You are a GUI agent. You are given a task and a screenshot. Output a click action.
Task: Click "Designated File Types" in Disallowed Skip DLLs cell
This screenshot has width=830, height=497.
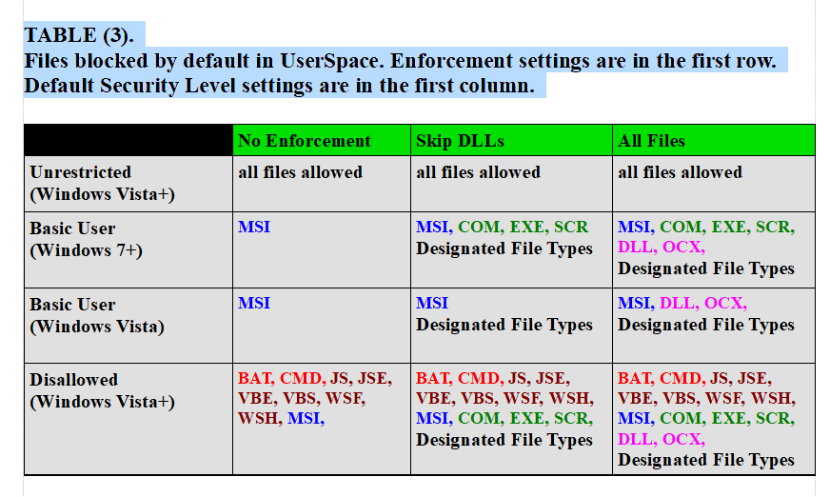click(x=504, y=441)
